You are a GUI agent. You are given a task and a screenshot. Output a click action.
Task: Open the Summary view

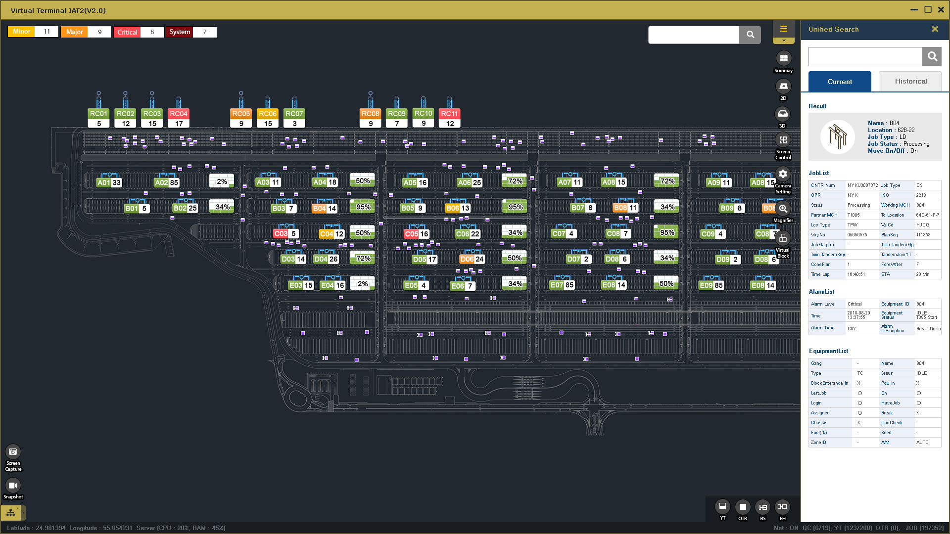click(x=783, y=59)
